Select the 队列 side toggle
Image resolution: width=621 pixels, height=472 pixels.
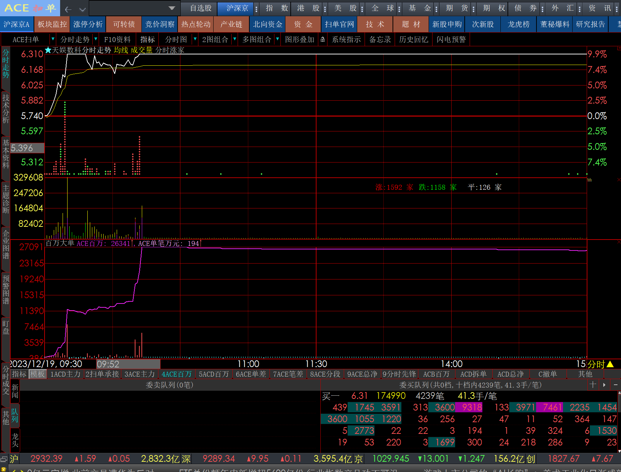pyautogui.click(x=15, y=415)
